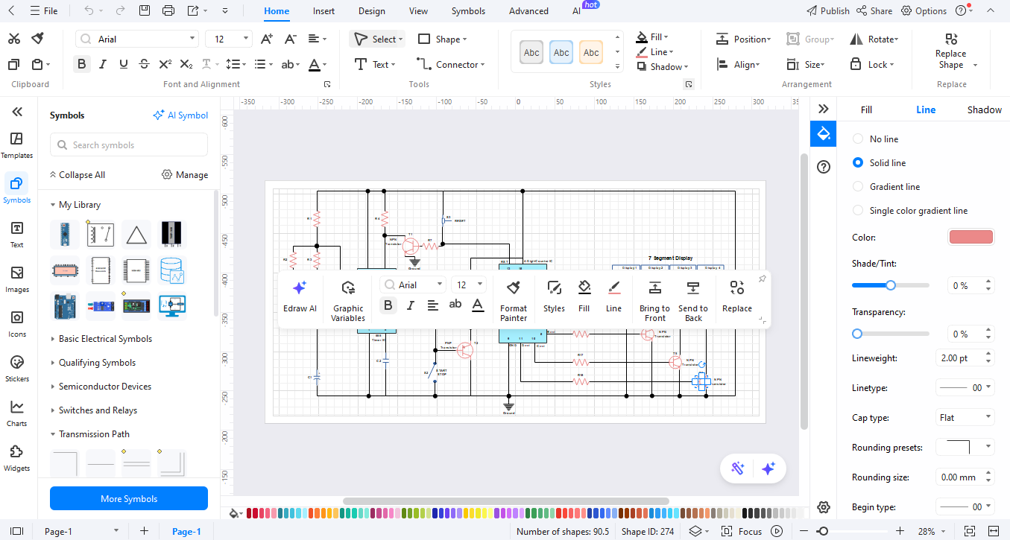Click the Shade/Tint slider handle
The height and width of the screenshot is (540, 1010).
(x=890, y=285)
